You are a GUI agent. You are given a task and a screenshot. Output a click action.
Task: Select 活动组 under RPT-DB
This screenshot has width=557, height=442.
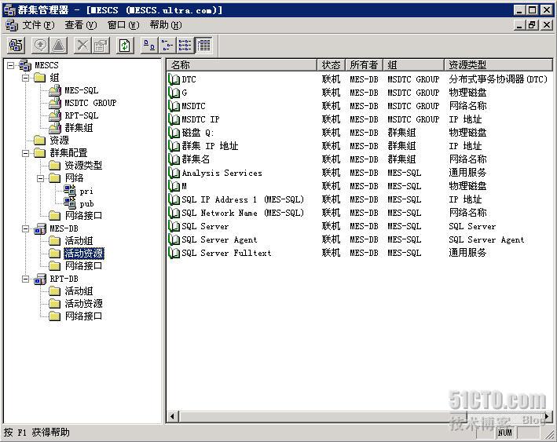point(79,291)
